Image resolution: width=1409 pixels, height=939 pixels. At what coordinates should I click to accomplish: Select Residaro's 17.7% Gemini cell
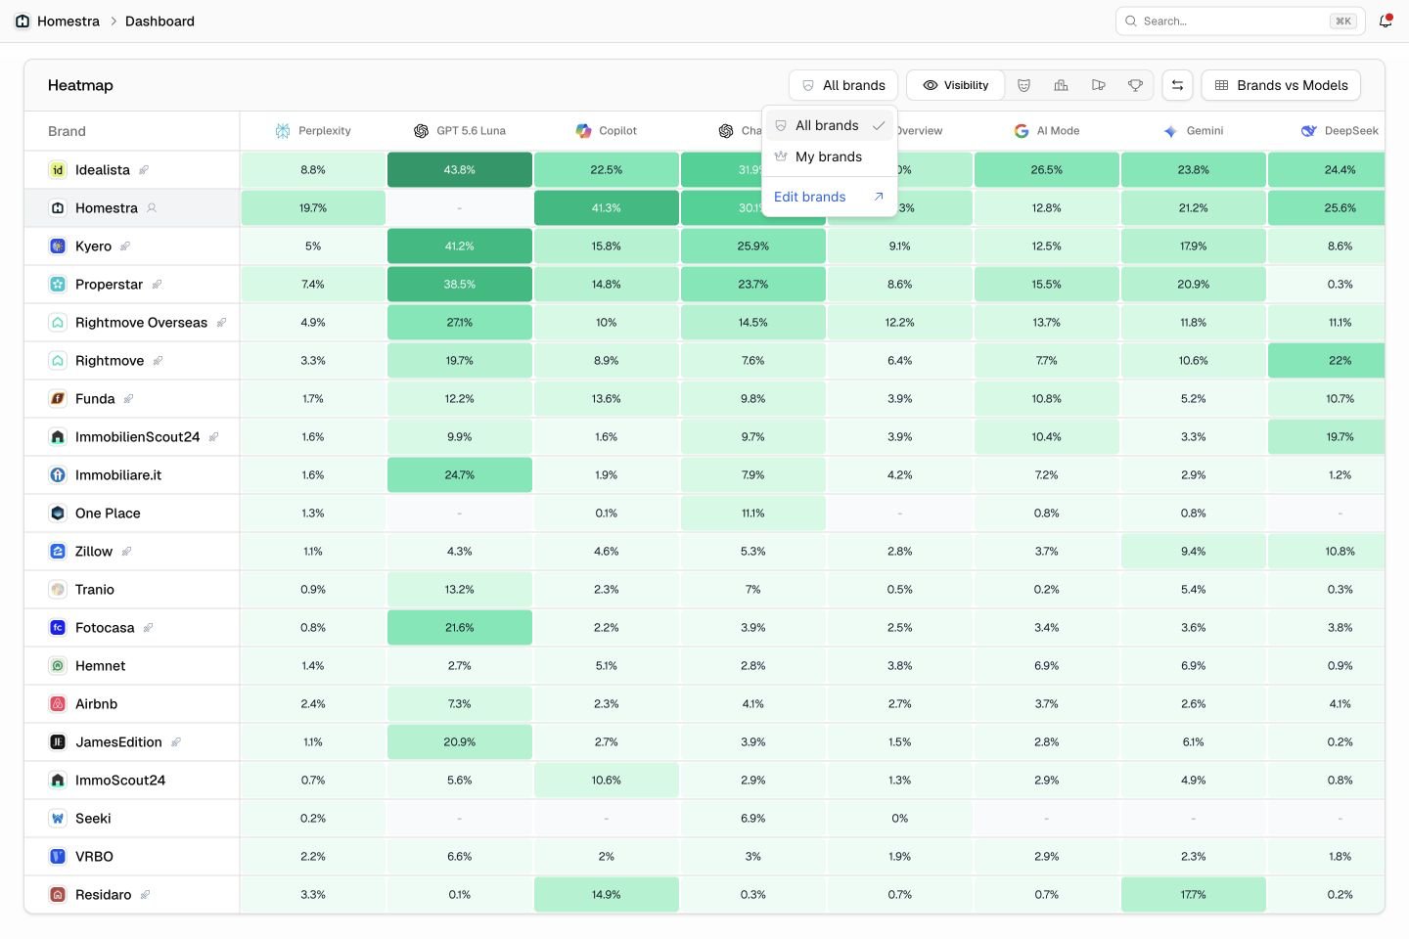[1194, 895]
